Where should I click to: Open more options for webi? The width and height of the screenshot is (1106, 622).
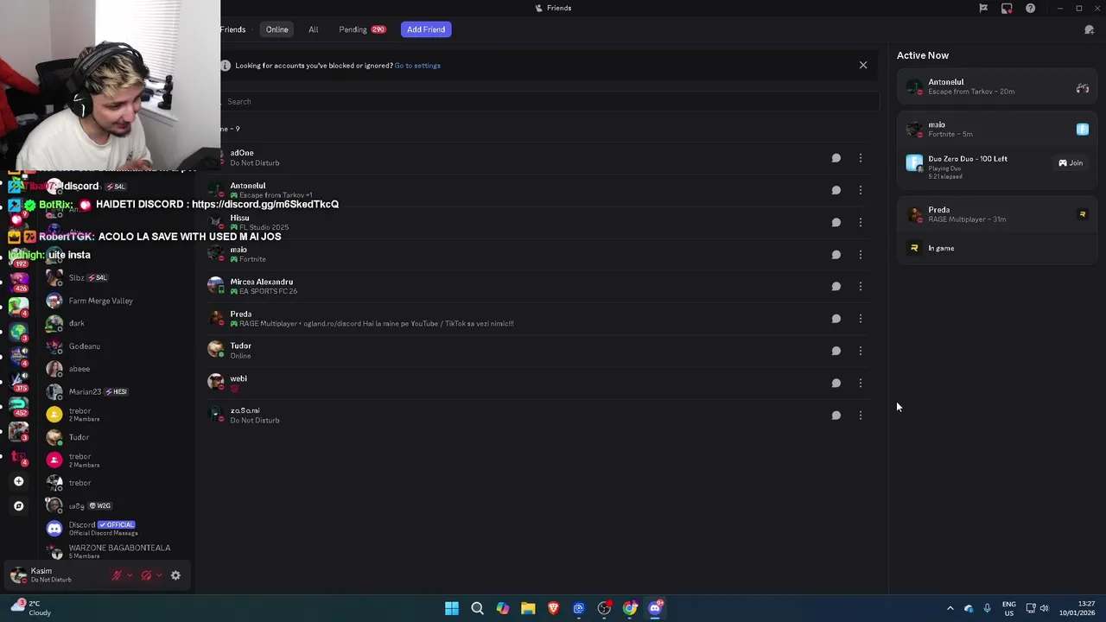tap(861, 384)
